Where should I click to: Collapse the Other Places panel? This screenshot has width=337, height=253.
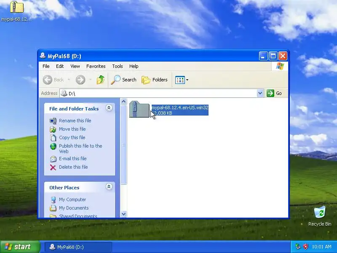109,186
